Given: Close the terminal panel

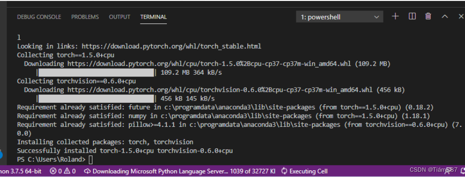Looking at the screenshot, I should (461, 17).
